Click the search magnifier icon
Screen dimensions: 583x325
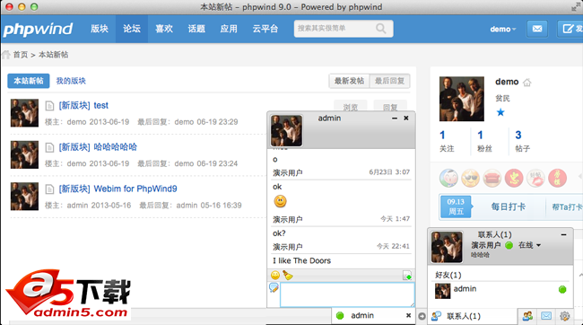(381, 29)
